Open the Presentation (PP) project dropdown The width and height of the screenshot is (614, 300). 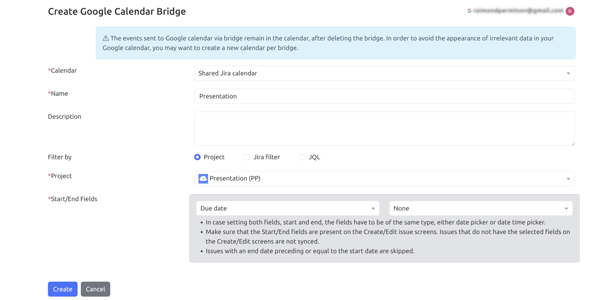pyautogui.click(x=384, y=179)
